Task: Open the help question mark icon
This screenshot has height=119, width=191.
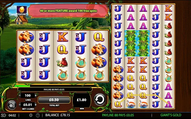Action: [38, 115]
